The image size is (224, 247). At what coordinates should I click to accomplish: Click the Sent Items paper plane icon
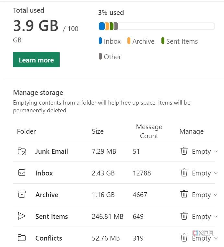click(x=22, y=216)
